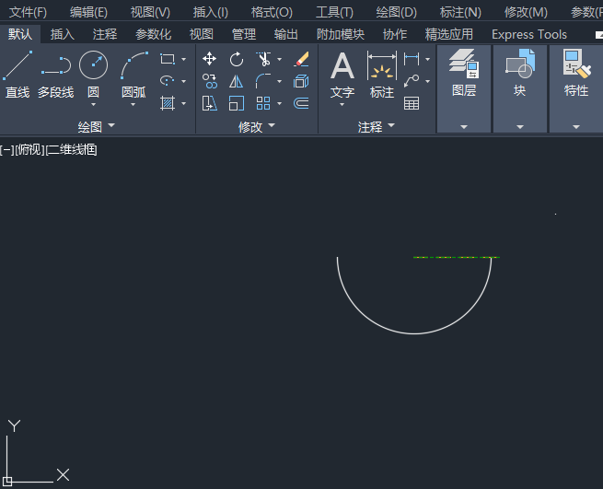This screenshot has height=489, width=603.
Task: Switch to the 参数化 ribbon tab
Action: [153, 34]
